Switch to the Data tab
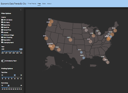 click(44, 4)
